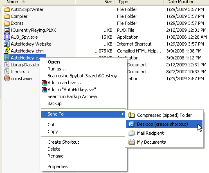Select Run as... in the context menu
This screenshot has height=173, width=209.
point(83,69)
